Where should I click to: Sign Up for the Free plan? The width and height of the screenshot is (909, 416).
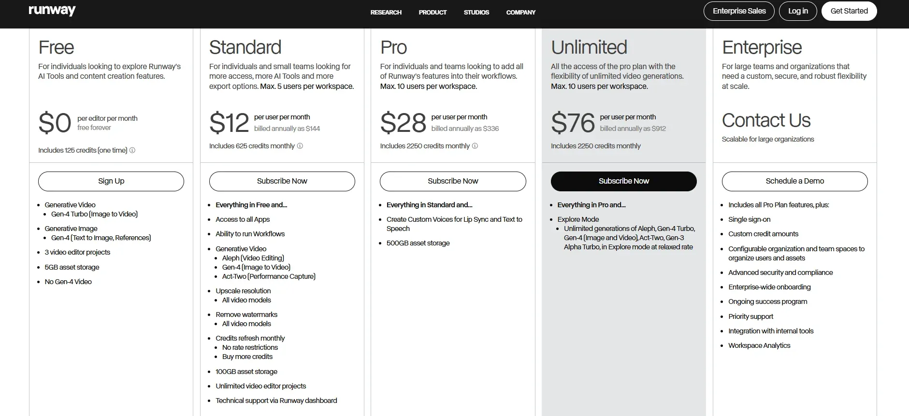pos(111,181)
